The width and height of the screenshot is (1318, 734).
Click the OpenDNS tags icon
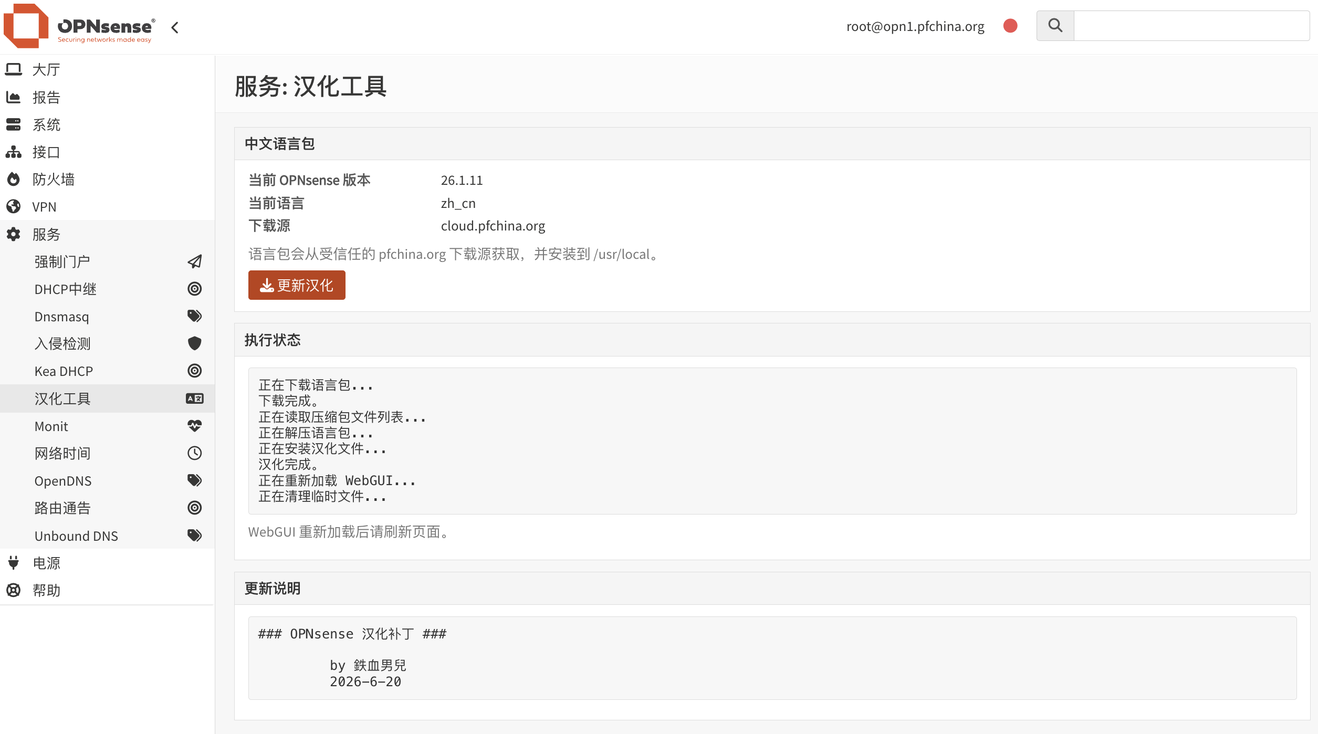point(195,480)
